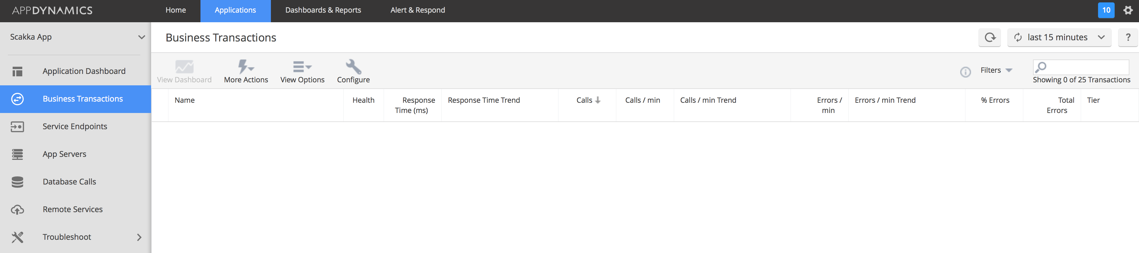Click the filter info icon
The image size is (1139, 253).
point(965,72)
